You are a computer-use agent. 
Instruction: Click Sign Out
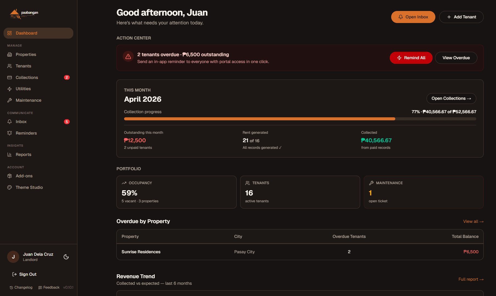(24, 274)
